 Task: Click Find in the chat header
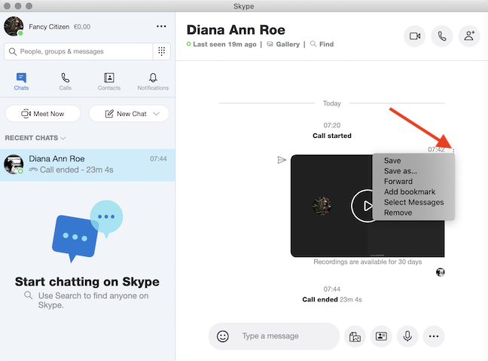tap(322, 44)
